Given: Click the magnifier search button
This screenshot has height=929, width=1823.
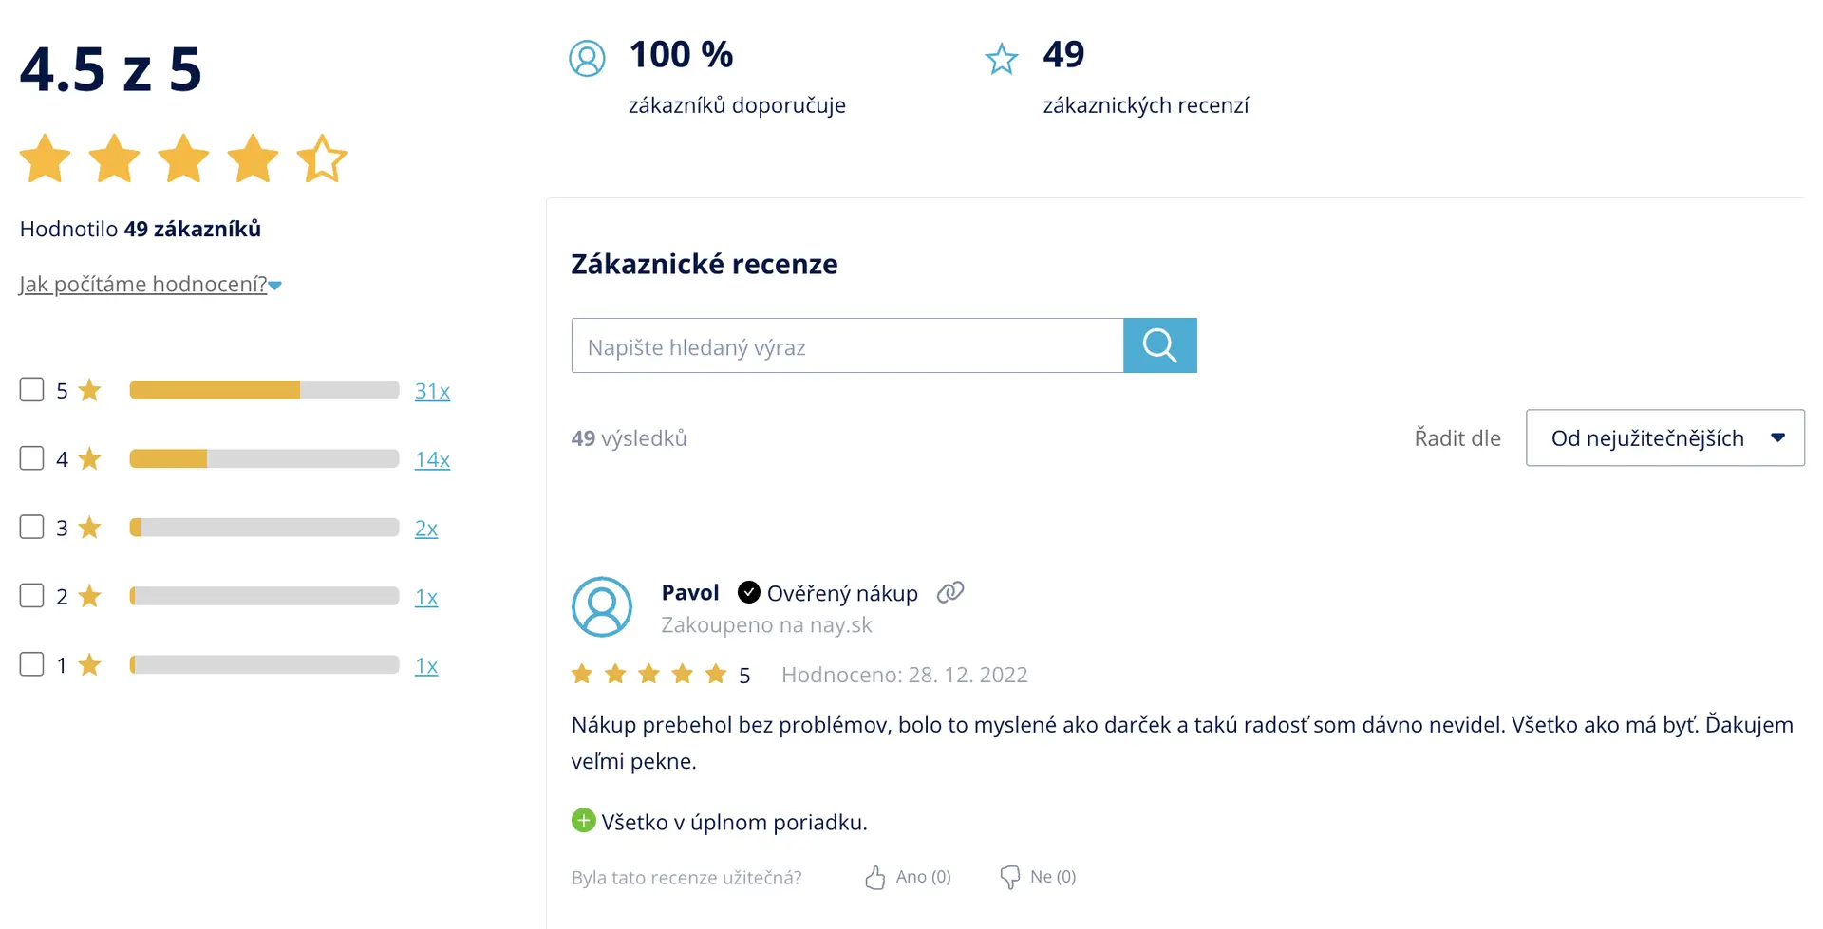Looking at the screenshot, I should [1159, 345].
